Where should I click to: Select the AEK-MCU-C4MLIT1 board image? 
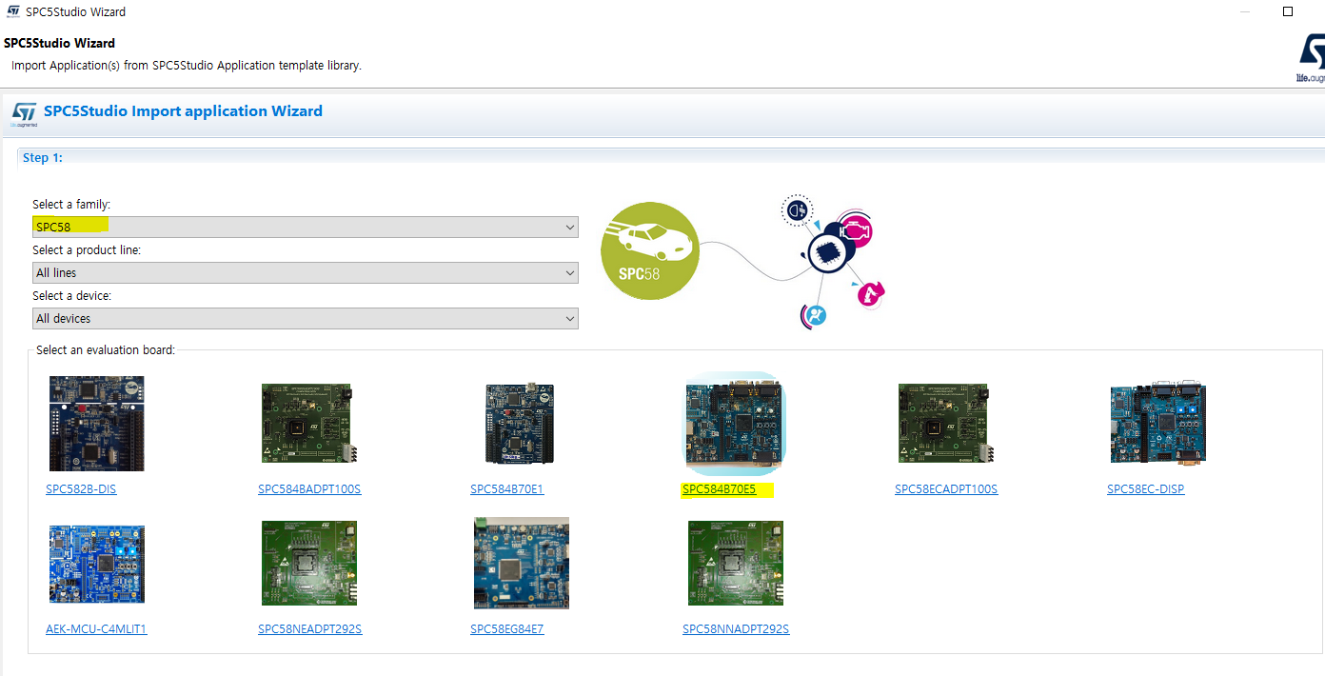click(97, 564)
